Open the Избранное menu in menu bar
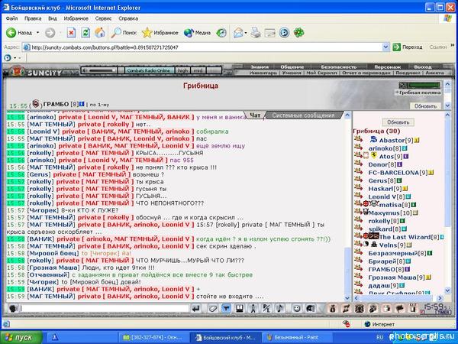The width and height of the screenshot is (458, 344). pyautogui.click(x=76, y=18)
